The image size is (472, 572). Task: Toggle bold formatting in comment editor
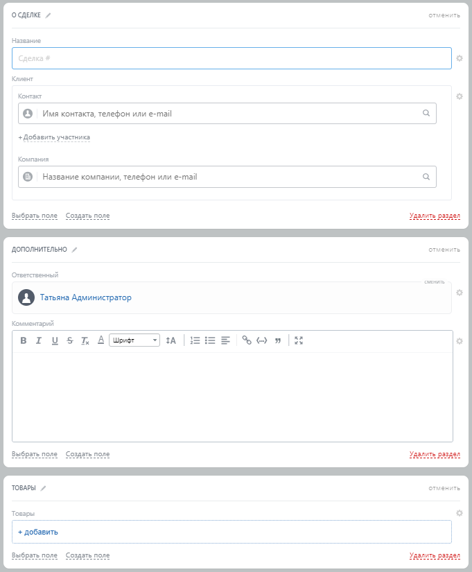[24, 340]
